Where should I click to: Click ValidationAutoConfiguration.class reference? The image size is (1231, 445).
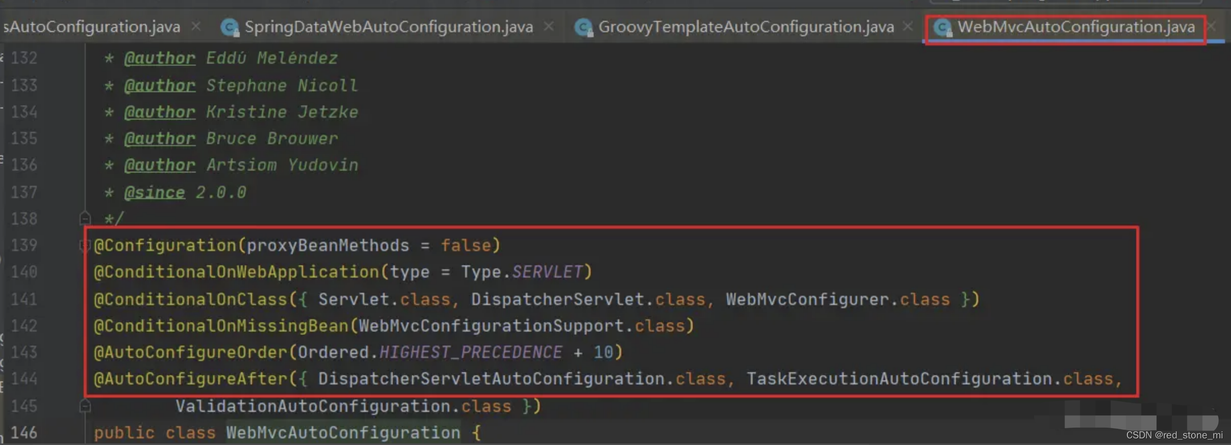(343, 406)
